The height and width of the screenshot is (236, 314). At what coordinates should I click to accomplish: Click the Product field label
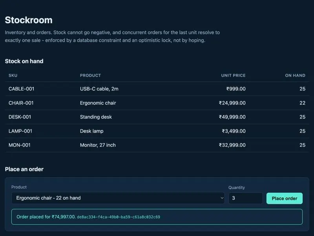coord(19,187)
